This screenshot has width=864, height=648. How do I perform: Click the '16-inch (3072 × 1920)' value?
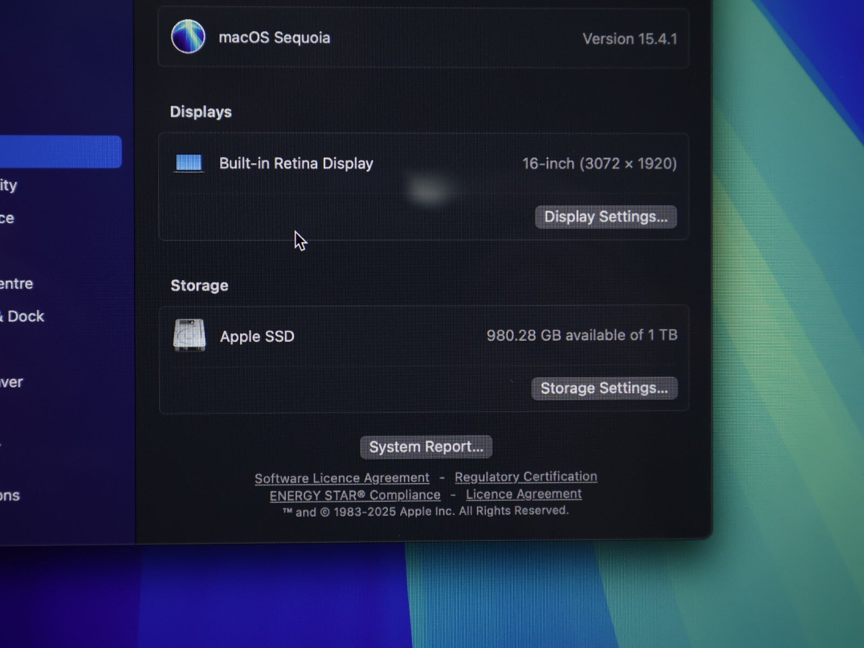[x=599, y=164]
